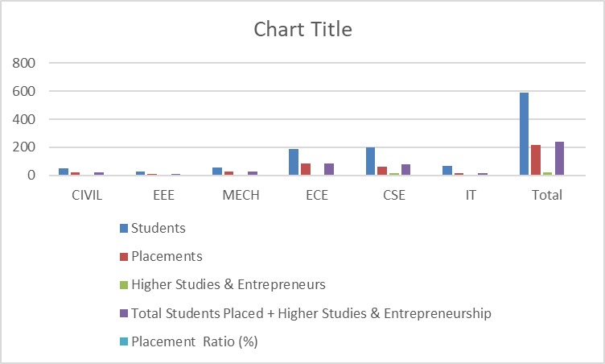This screenshot has height=364, width=605.
Task: Click green Higher Studies legend marker
Action: [124, 285]
